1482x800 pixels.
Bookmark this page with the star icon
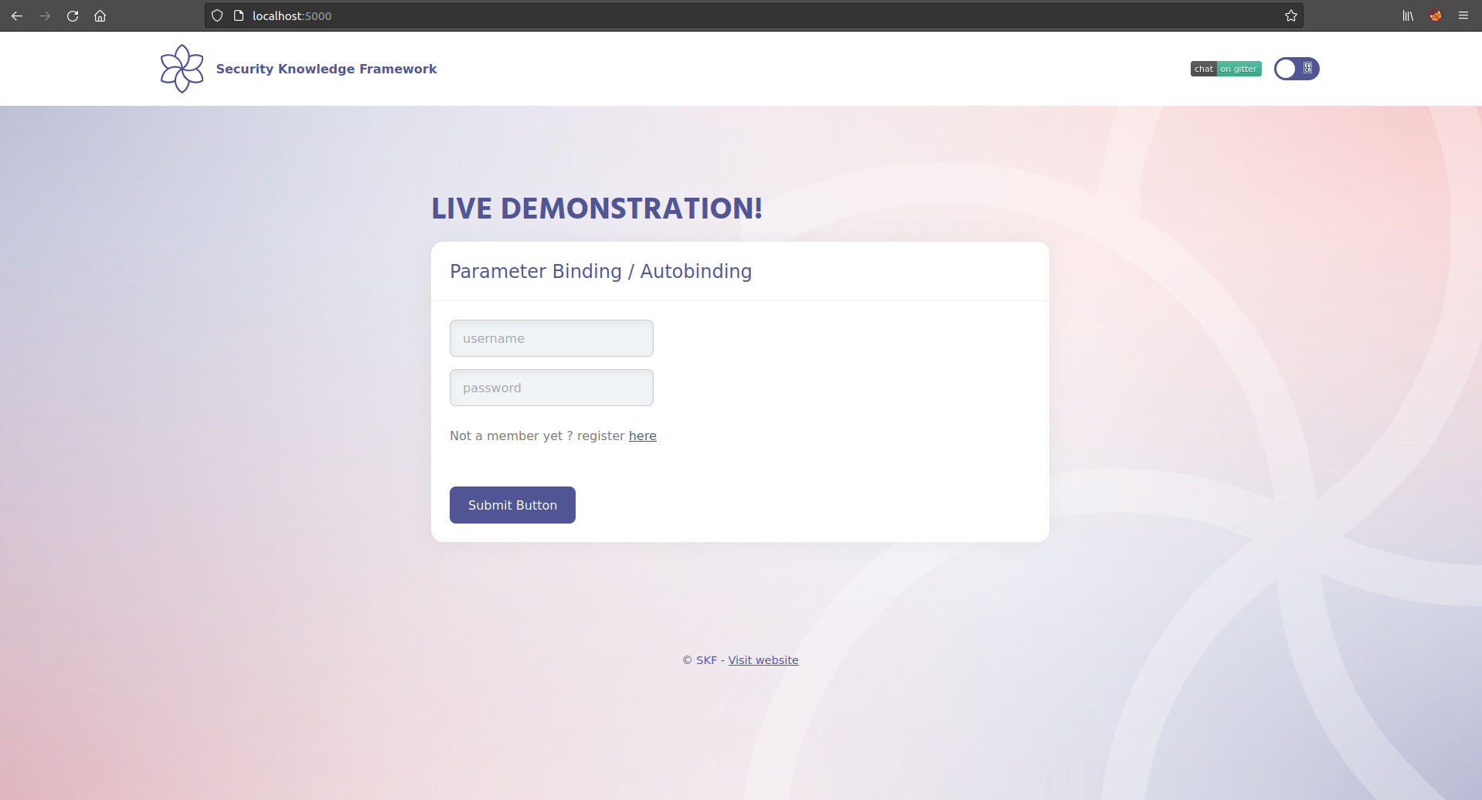pos(1290,15)
